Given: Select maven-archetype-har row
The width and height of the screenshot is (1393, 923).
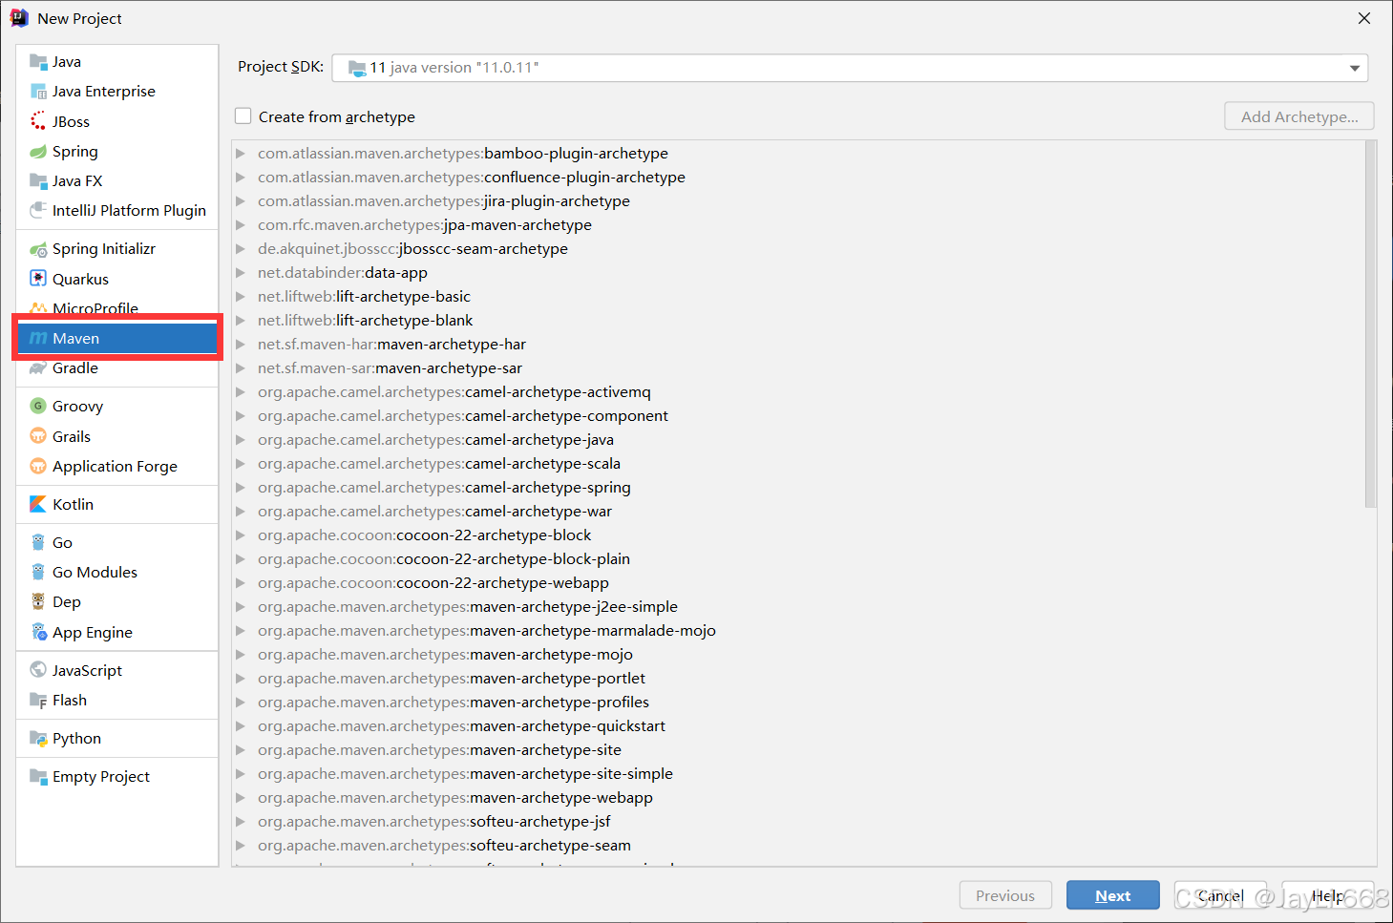Looking at the screenshot, I should tap(391, 345).
